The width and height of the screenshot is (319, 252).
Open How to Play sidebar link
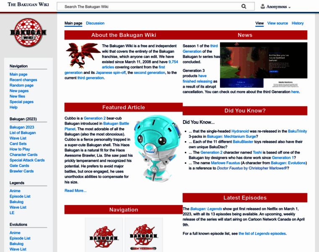coord(20,149)
